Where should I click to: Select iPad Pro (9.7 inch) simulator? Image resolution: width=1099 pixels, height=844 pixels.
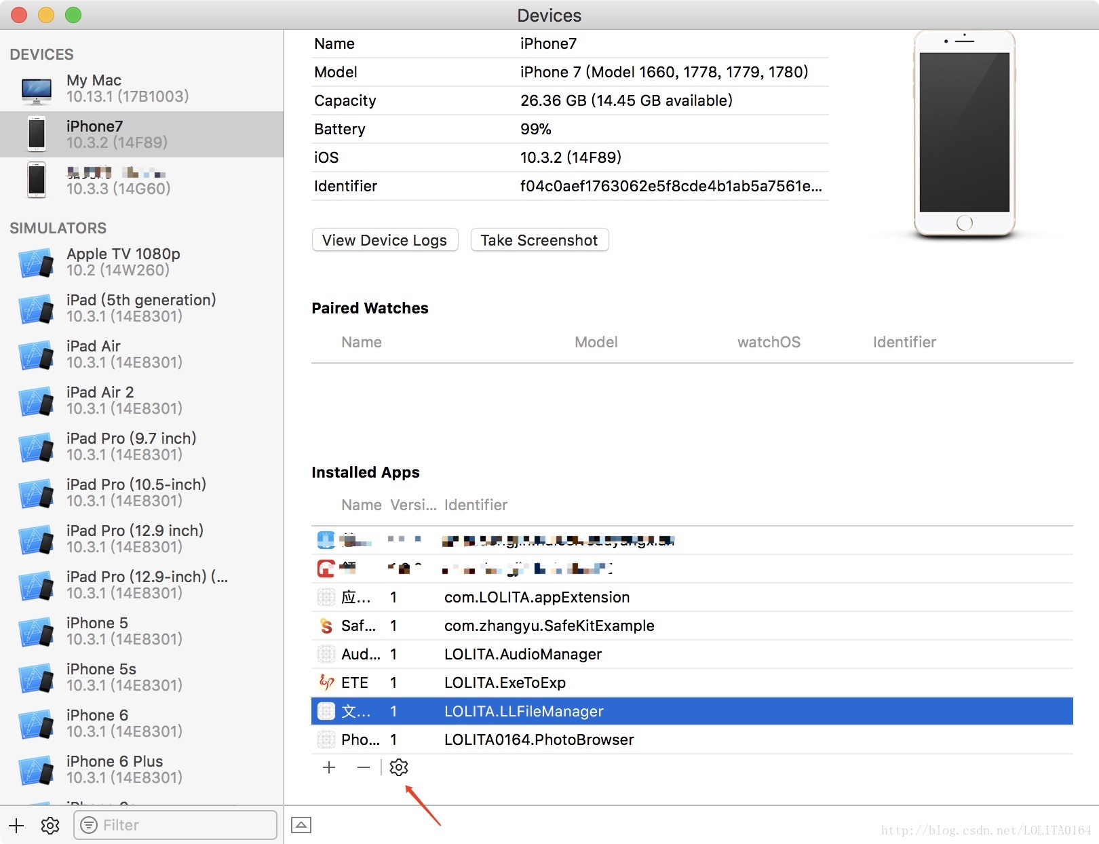tap(142, 446)
